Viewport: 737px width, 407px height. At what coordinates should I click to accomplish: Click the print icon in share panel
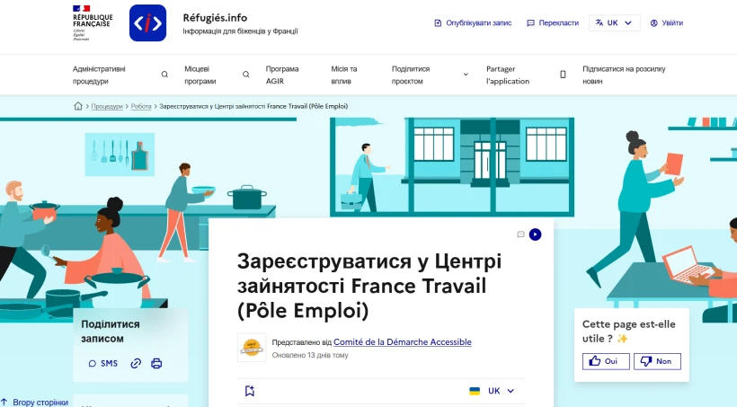tap(156, 364)
